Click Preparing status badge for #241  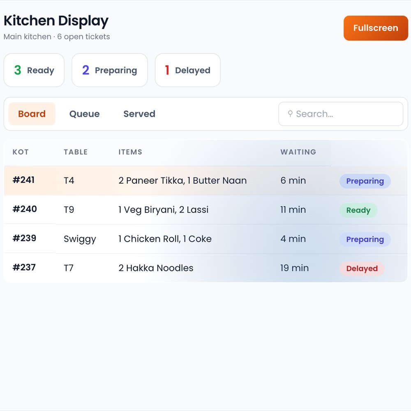(x=365, y=181)
